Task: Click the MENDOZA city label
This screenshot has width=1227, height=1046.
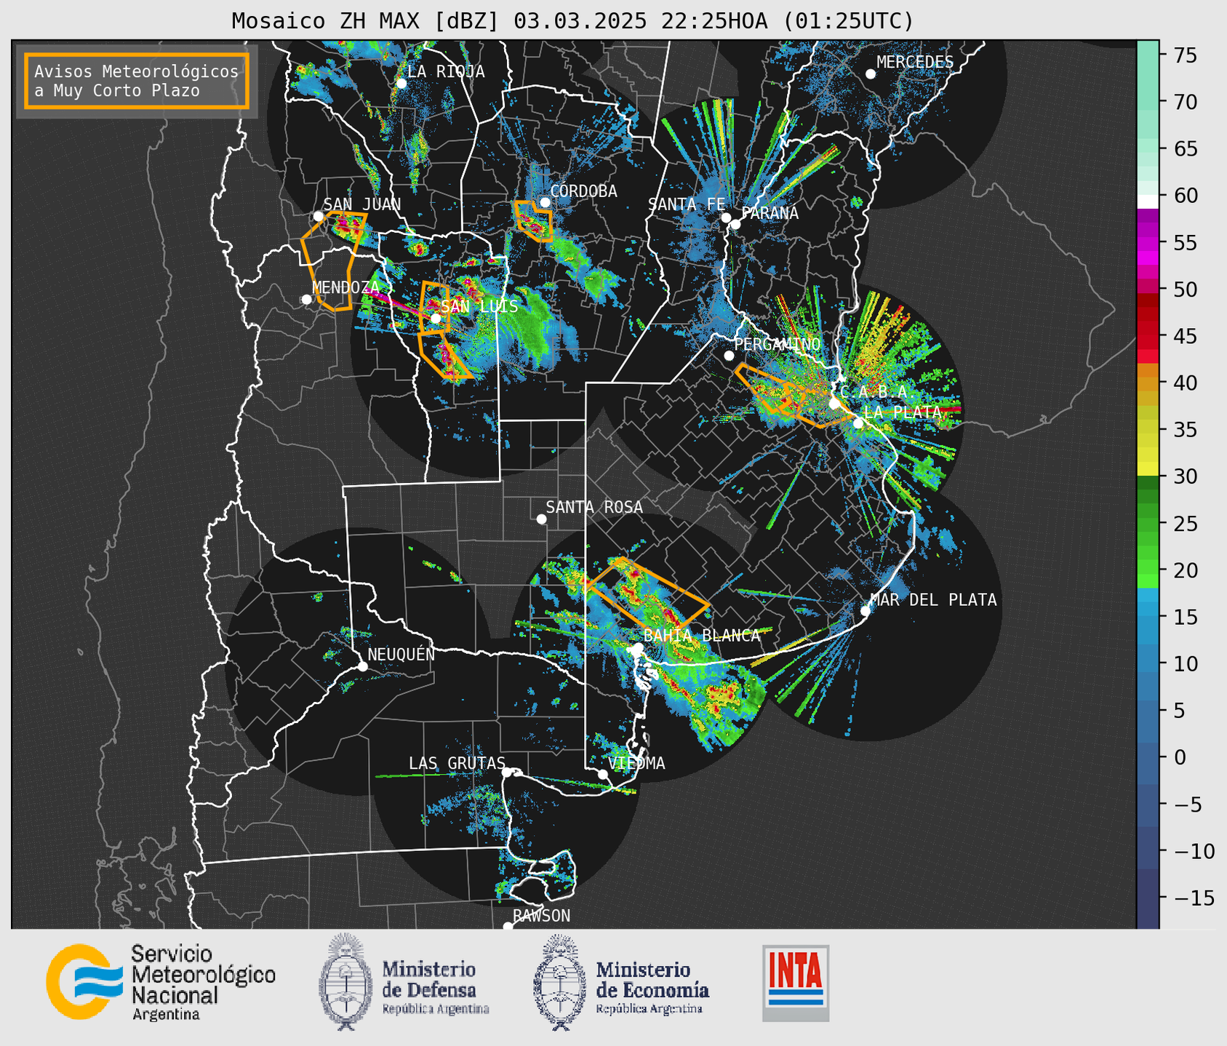Action: 345,287
